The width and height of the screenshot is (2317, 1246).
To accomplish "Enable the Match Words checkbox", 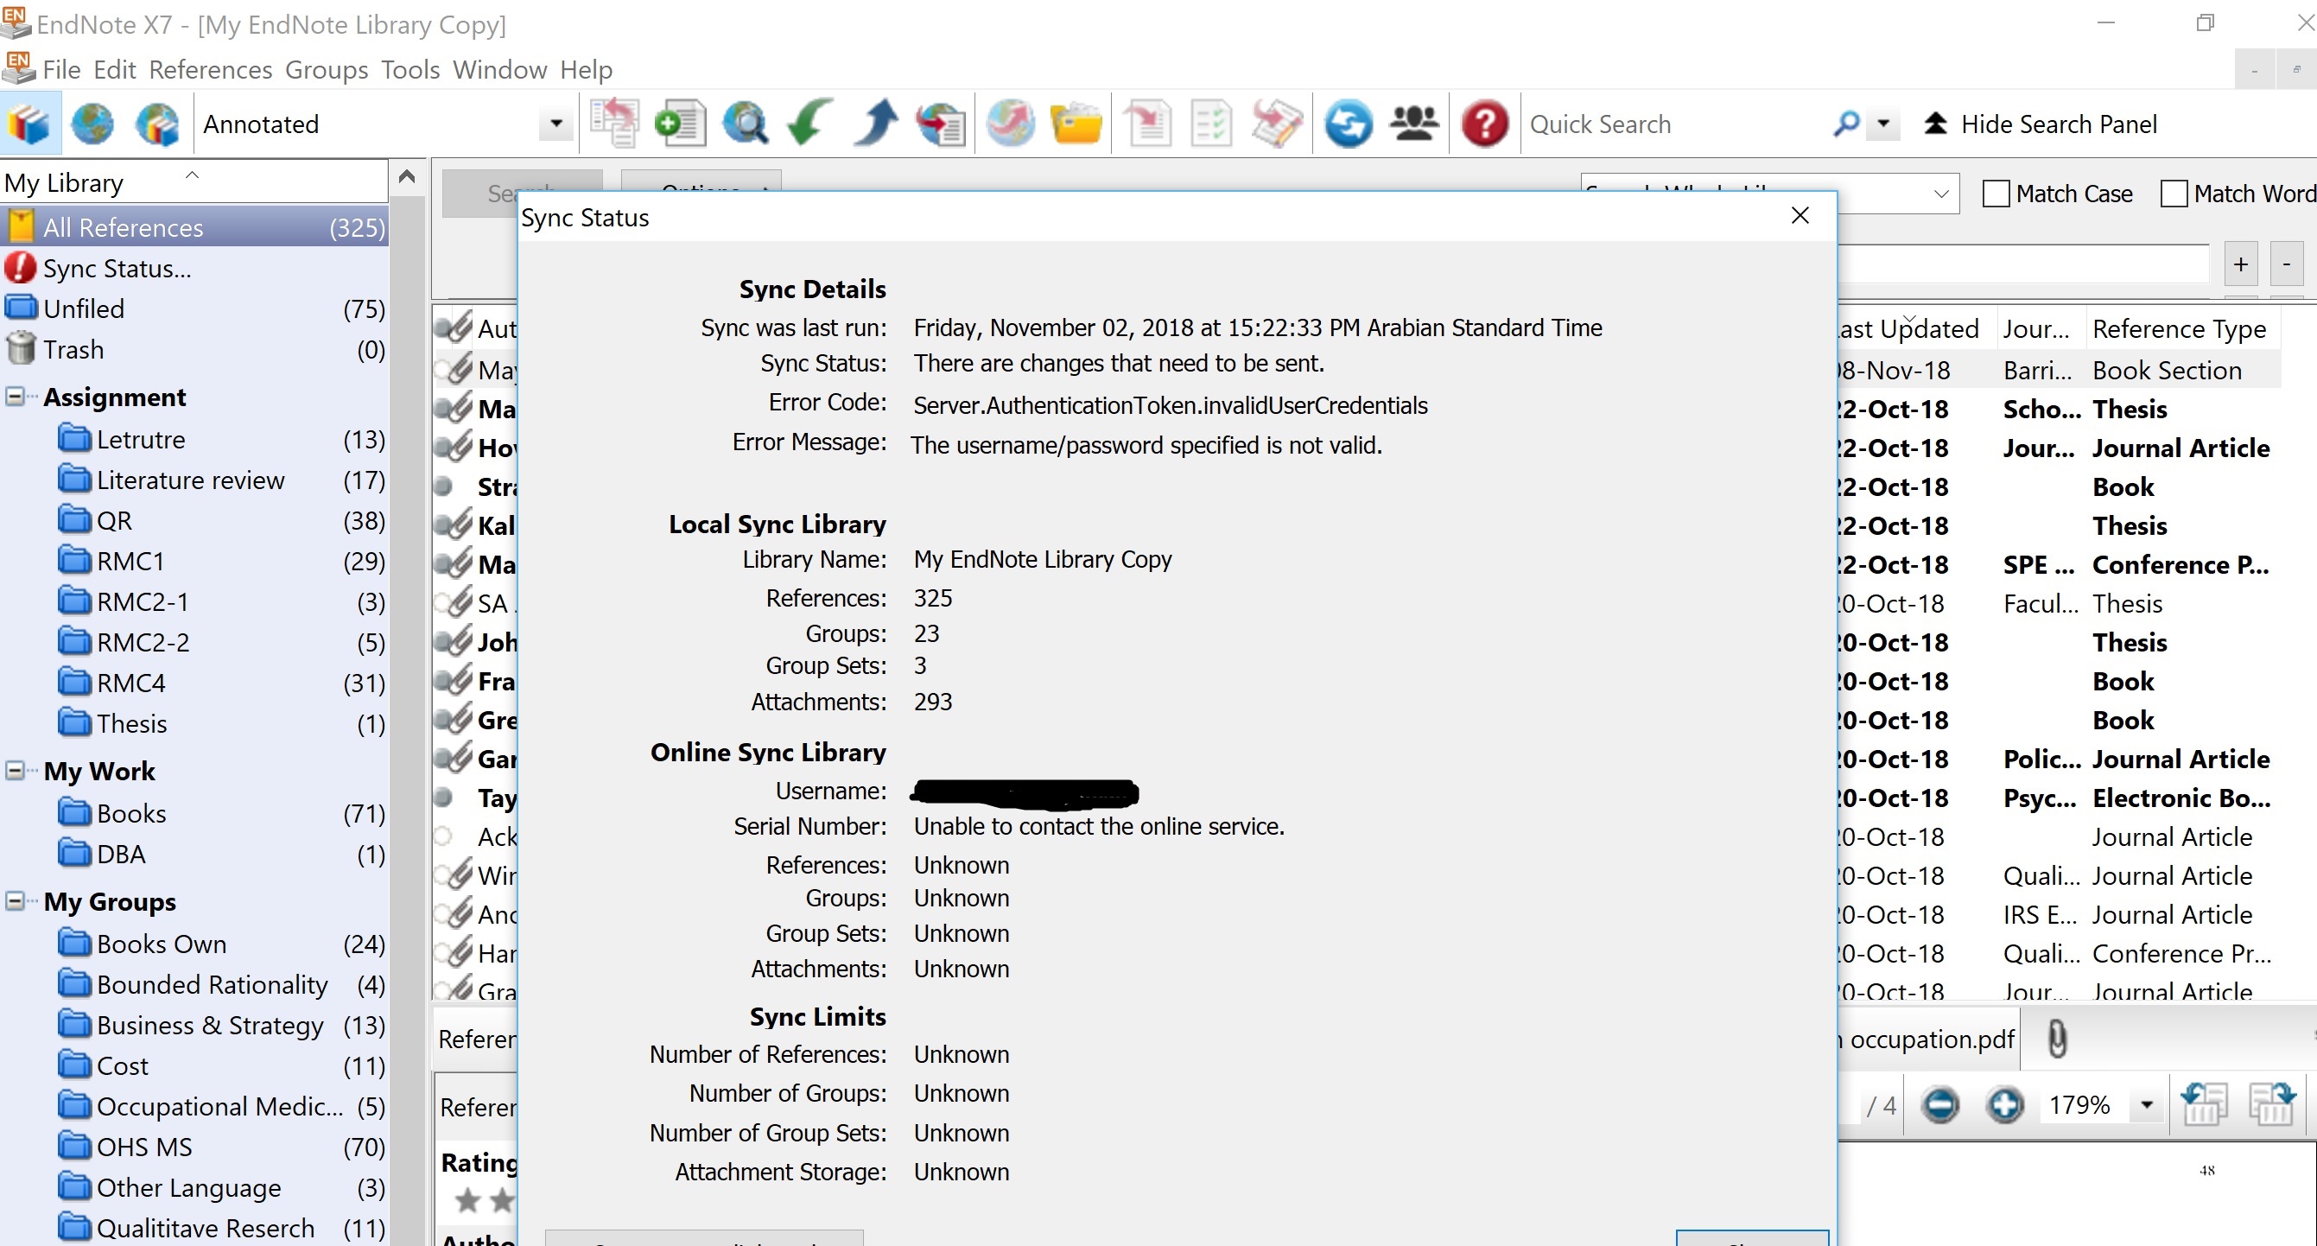I will (2173, 194).
